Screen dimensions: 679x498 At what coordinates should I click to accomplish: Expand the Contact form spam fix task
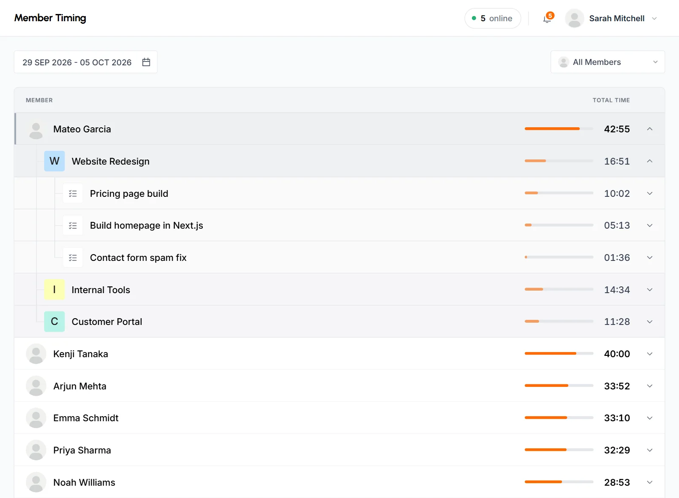650,257
